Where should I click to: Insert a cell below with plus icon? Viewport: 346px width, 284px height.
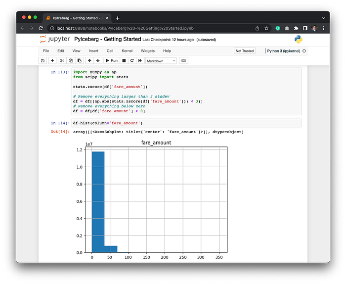pos(52,60)
